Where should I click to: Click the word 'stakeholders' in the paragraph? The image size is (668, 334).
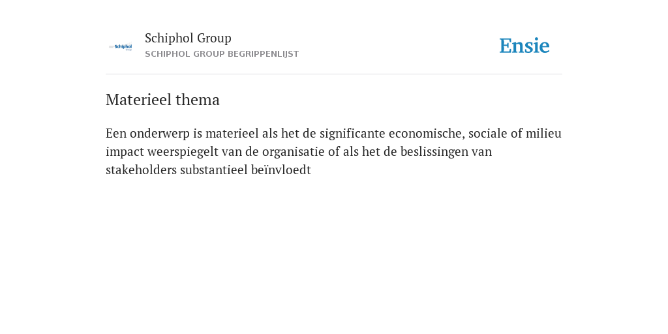point(141,170)
